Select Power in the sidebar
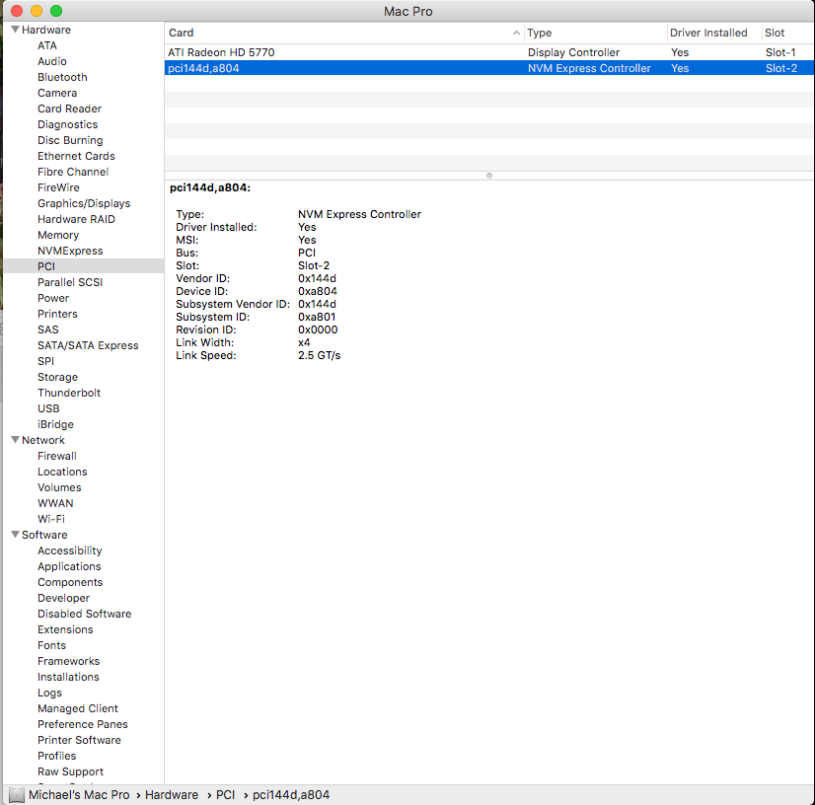Viewport: 815px width, 805px height. tap(53, 298)
